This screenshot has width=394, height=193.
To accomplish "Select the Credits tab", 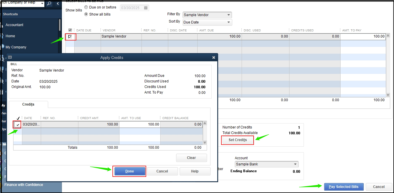I will [28, 104].
